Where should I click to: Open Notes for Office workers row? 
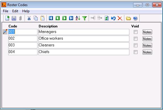click(x=147, y=39)
